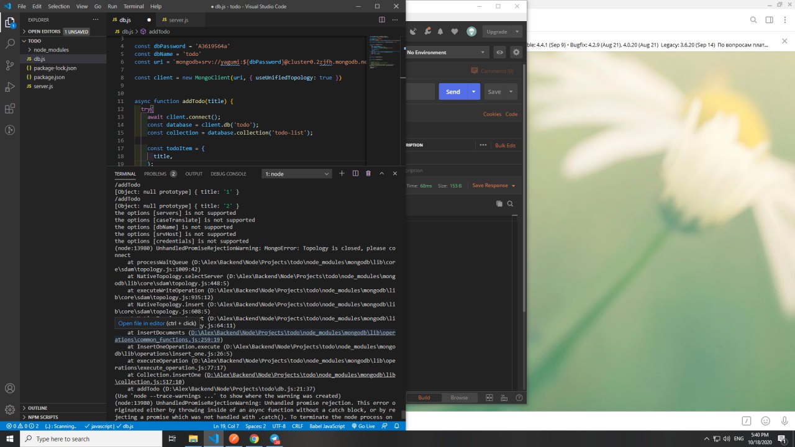
Task: Split the terminal panel
Action: [x=355, y=174]
